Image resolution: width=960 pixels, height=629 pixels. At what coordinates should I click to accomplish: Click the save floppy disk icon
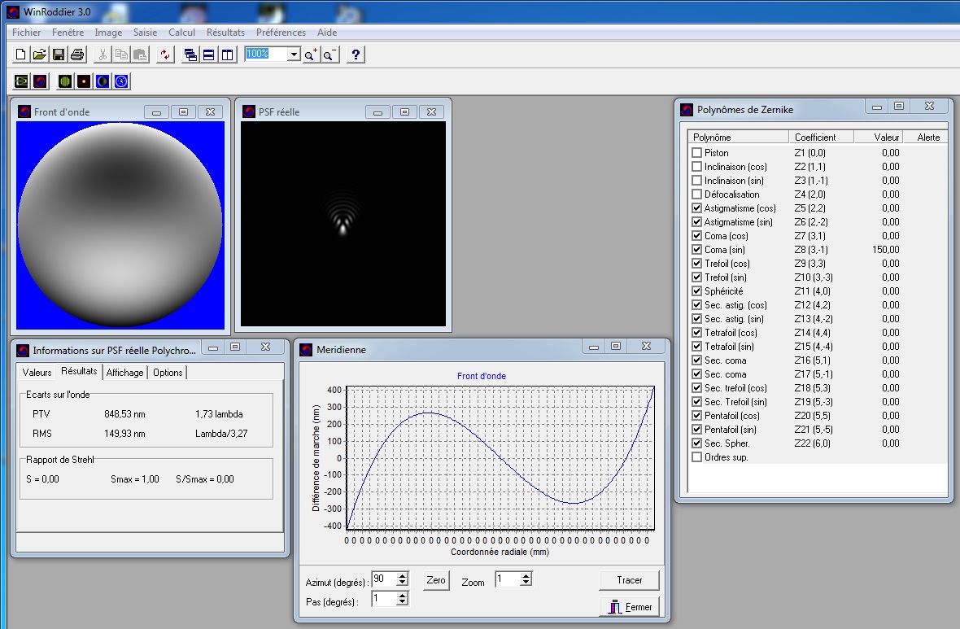click(59, 55)
